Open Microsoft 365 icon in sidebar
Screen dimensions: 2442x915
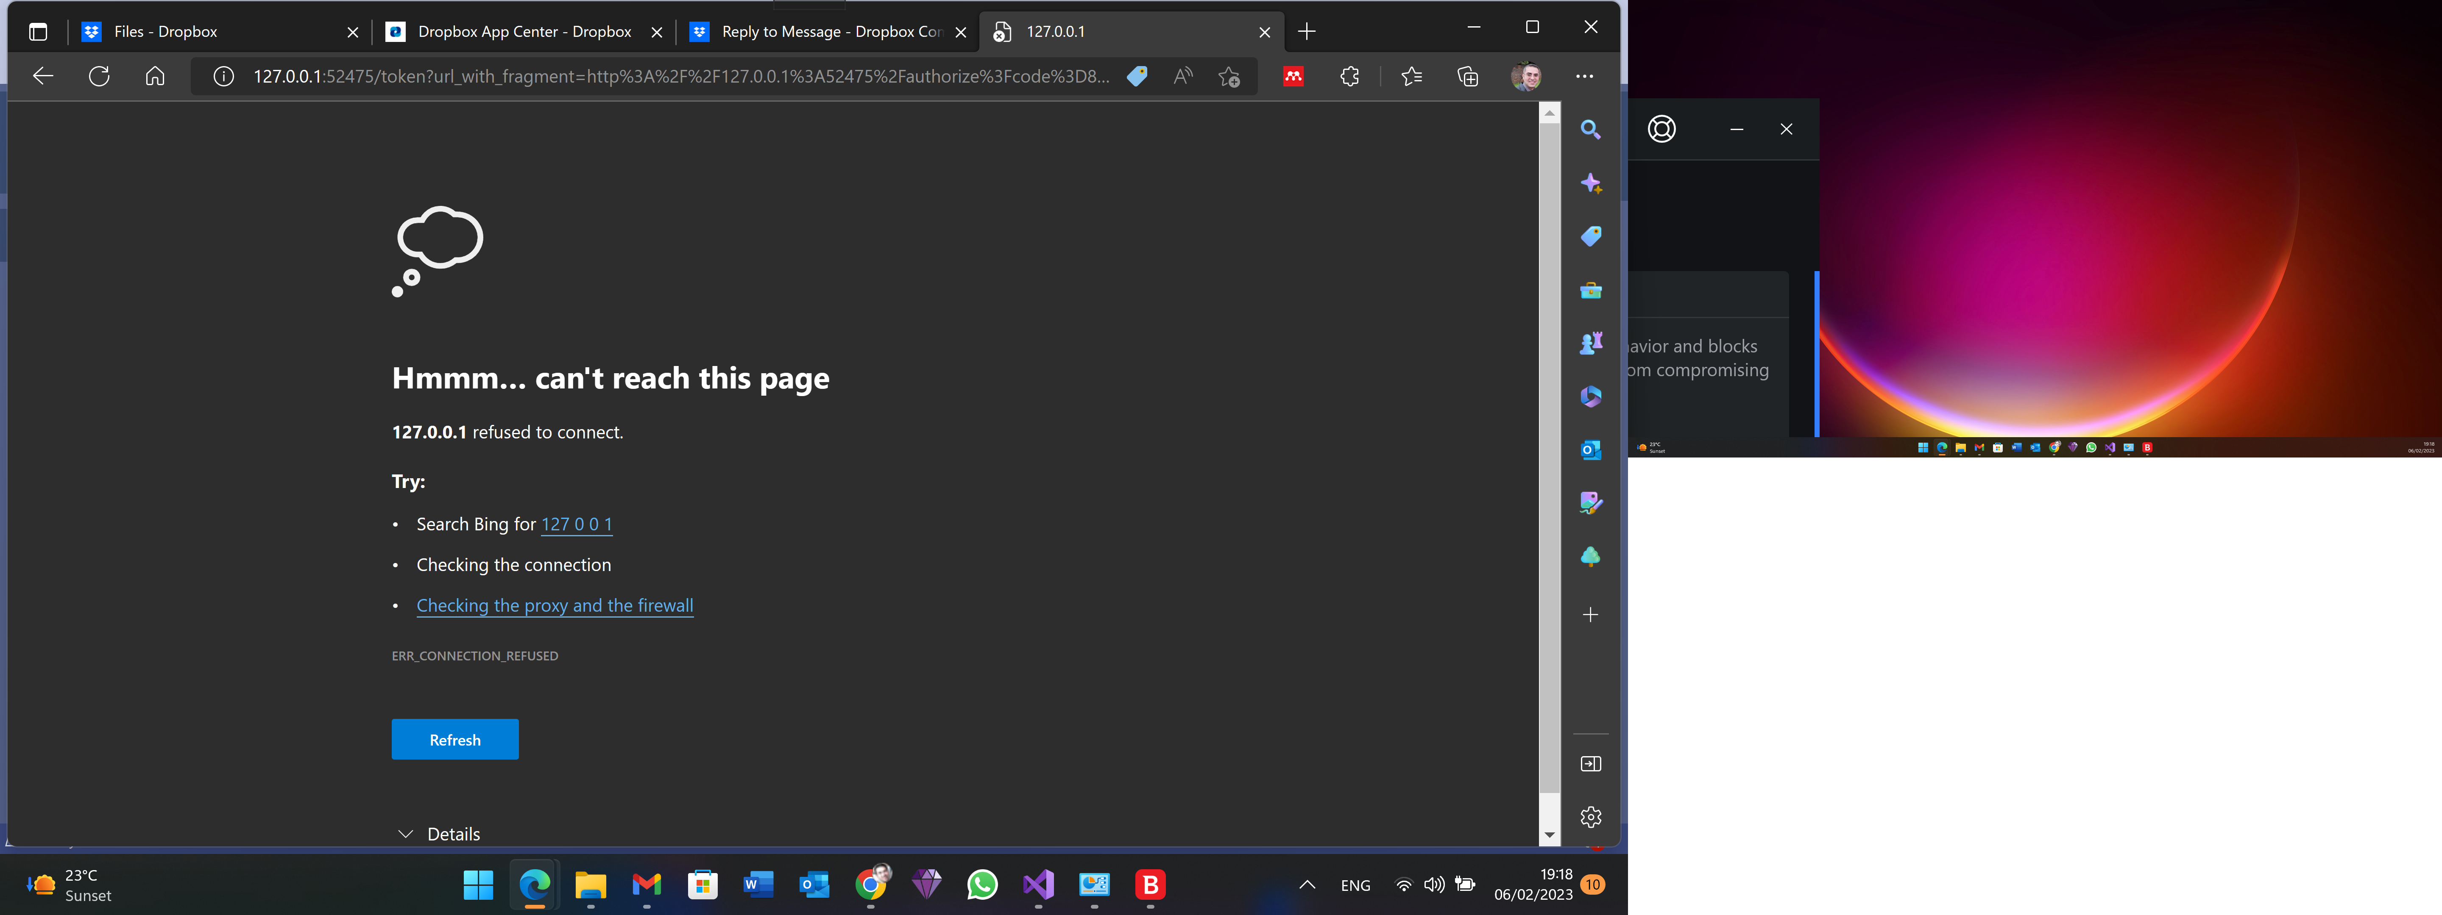[x=1591, y=396]
